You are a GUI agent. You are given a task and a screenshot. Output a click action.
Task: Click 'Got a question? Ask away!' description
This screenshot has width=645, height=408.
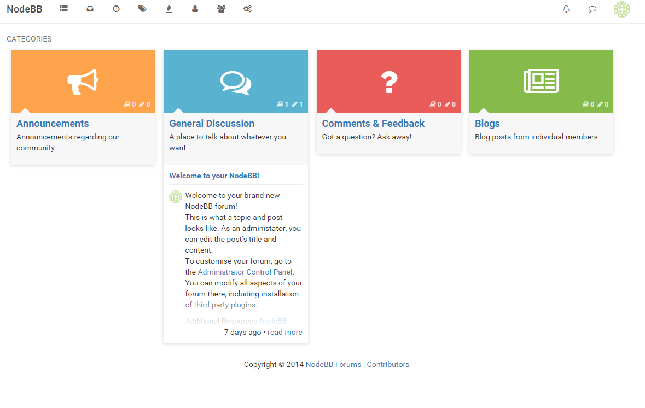(367, 137)
